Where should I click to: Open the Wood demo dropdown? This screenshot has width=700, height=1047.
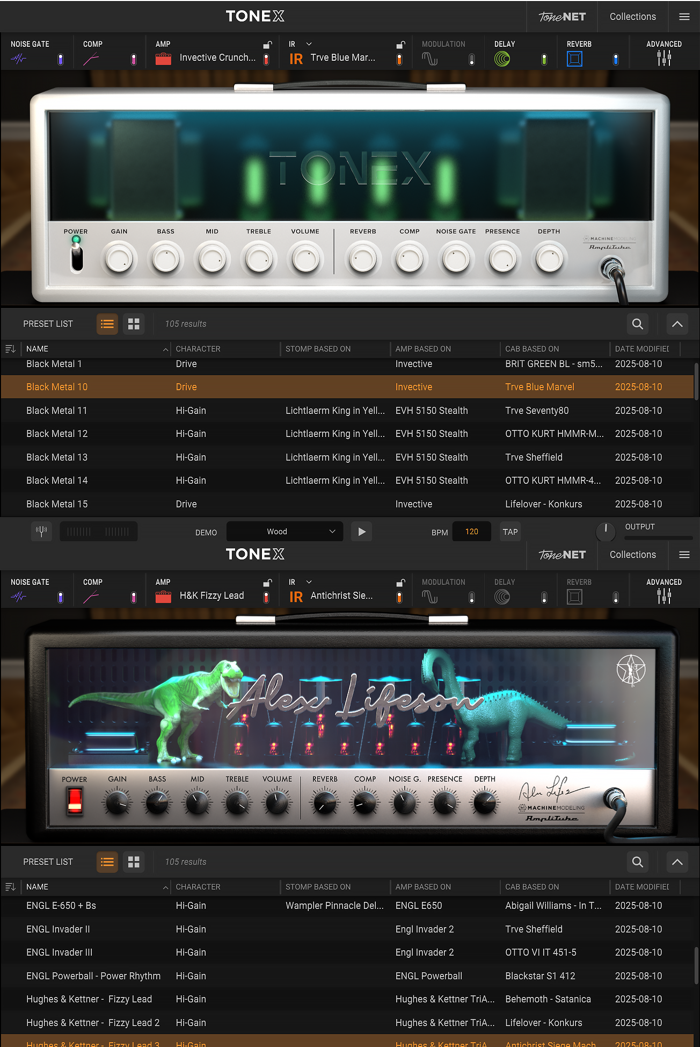coord(285,532)
